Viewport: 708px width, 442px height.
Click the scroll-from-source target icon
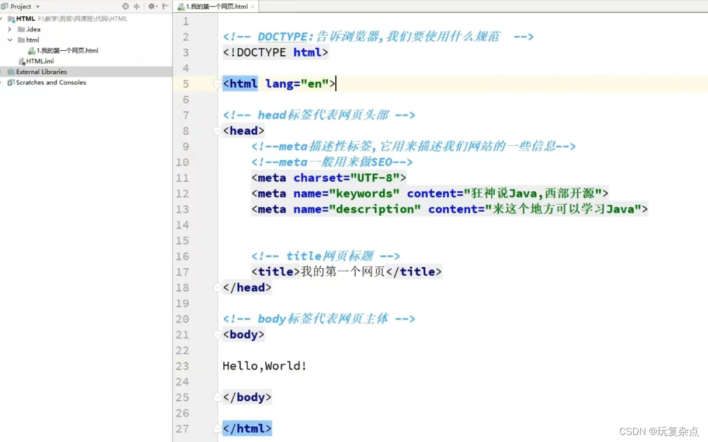point(126,6)
